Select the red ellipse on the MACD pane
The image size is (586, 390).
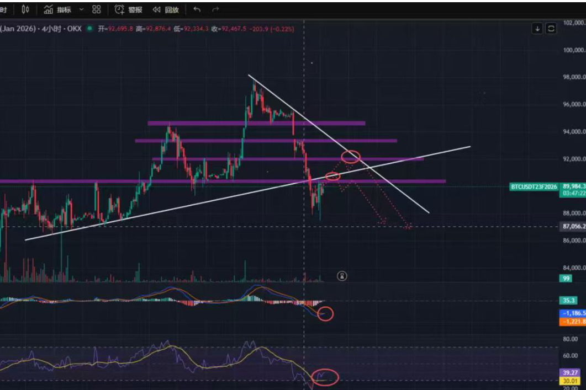(x=326, y=314)
